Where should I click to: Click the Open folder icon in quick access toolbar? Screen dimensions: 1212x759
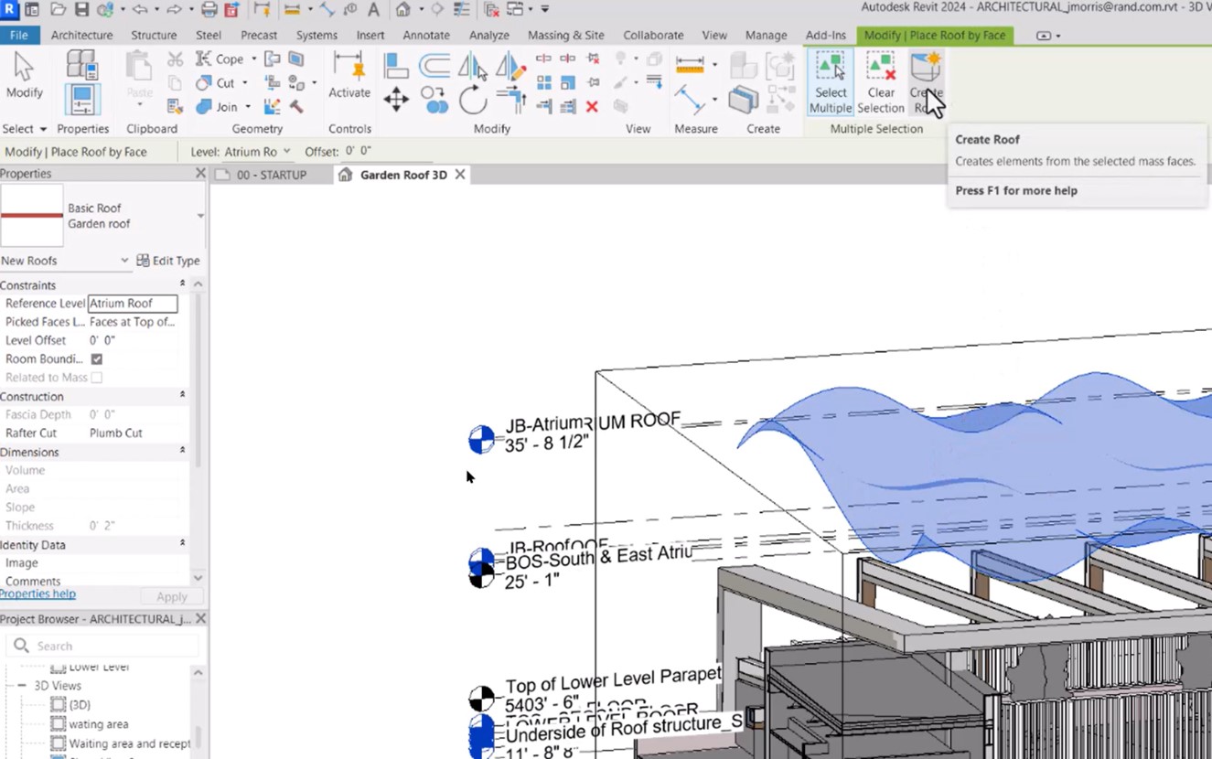pyautogui.click(x=59, y=10)
